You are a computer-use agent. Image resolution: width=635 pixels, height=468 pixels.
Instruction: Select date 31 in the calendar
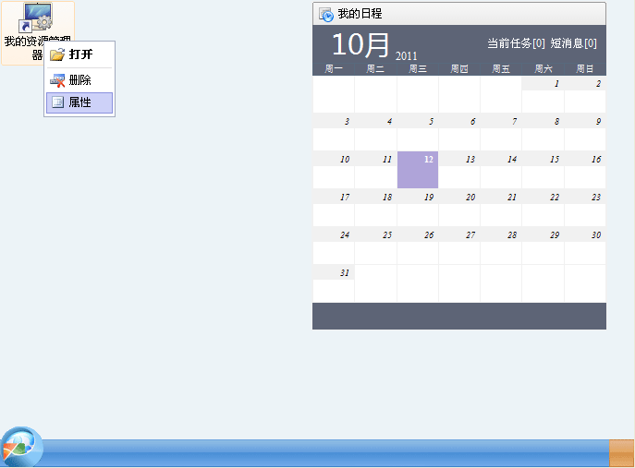[x=334, y=283]
